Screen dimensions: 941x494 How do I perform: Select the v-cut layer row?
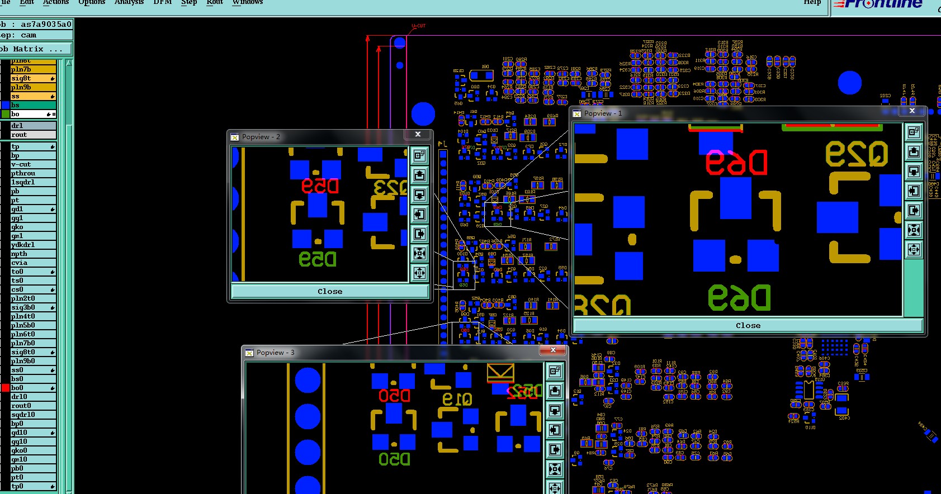(34, 164)
